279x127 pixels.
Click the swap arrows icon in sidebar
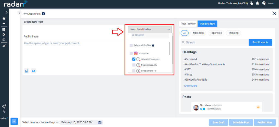click(x=4, y=111)
